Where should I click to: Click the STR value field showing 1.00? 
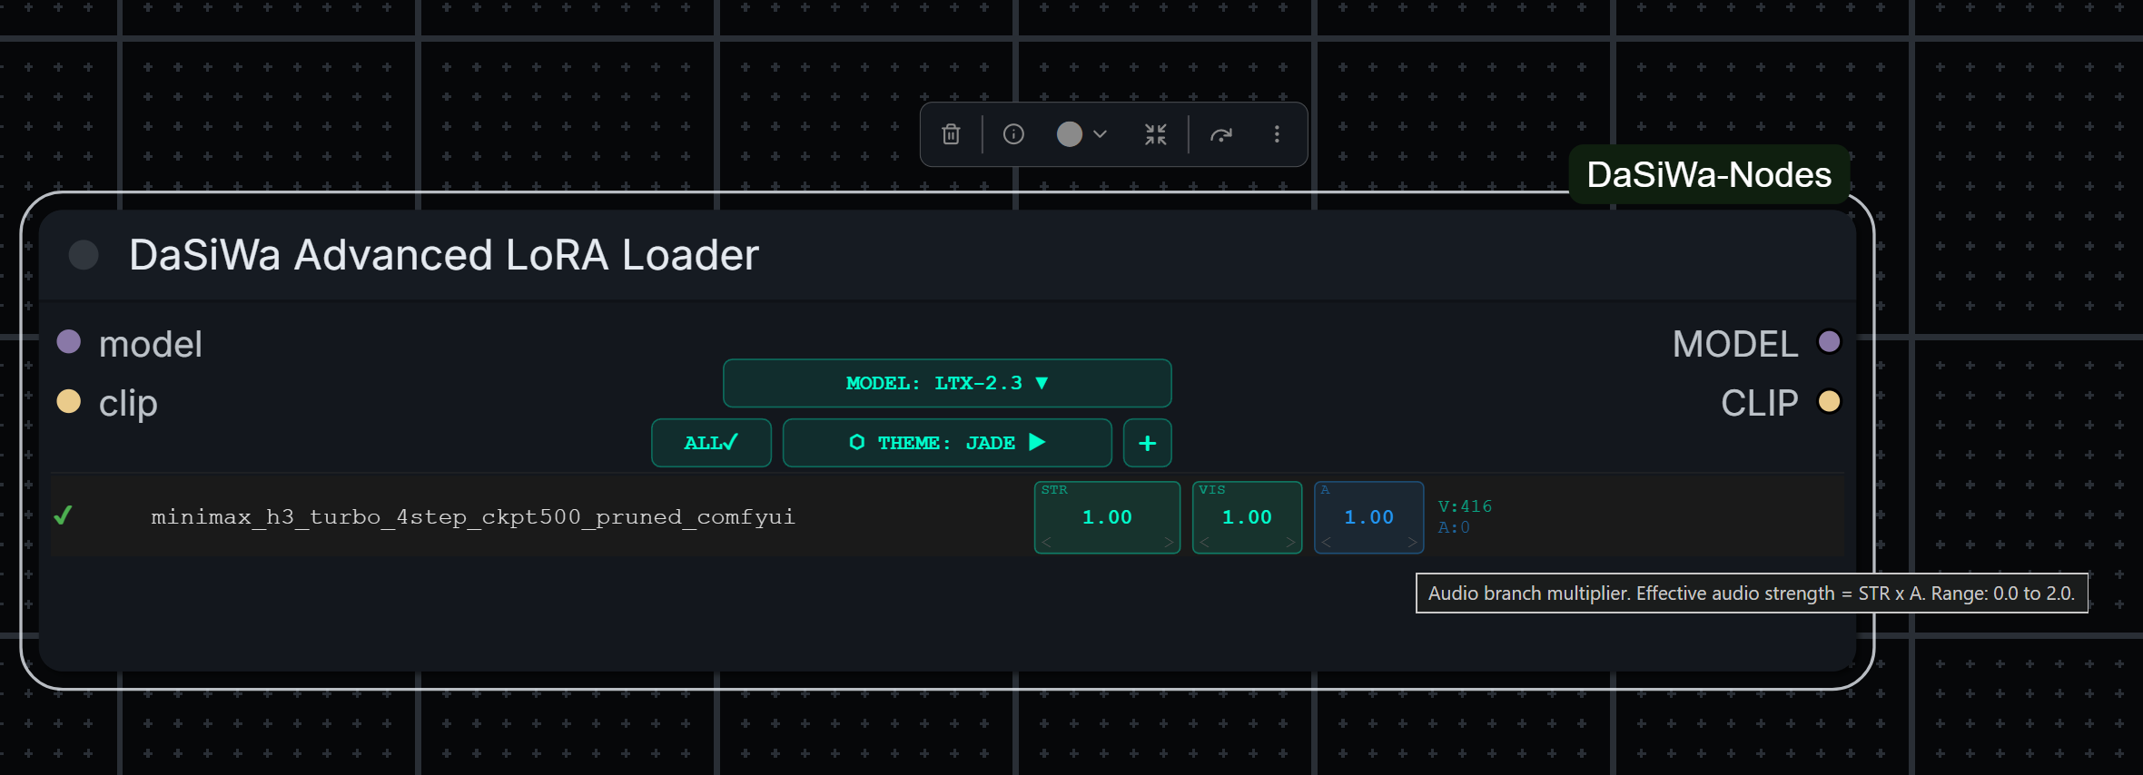[1107, 517]
